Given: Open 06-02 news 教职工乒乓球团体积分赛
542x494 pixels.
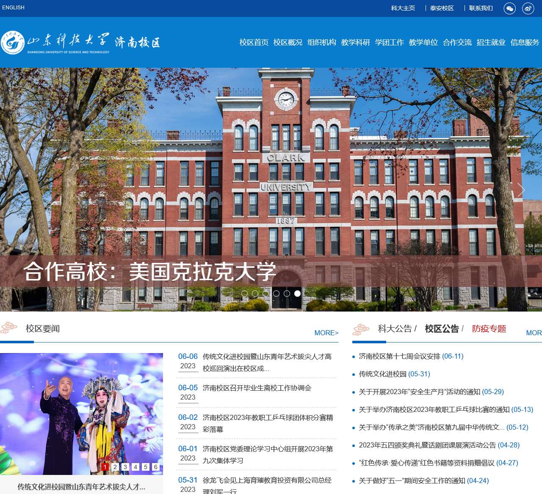Looking at the screenshot, I should 268,423.
